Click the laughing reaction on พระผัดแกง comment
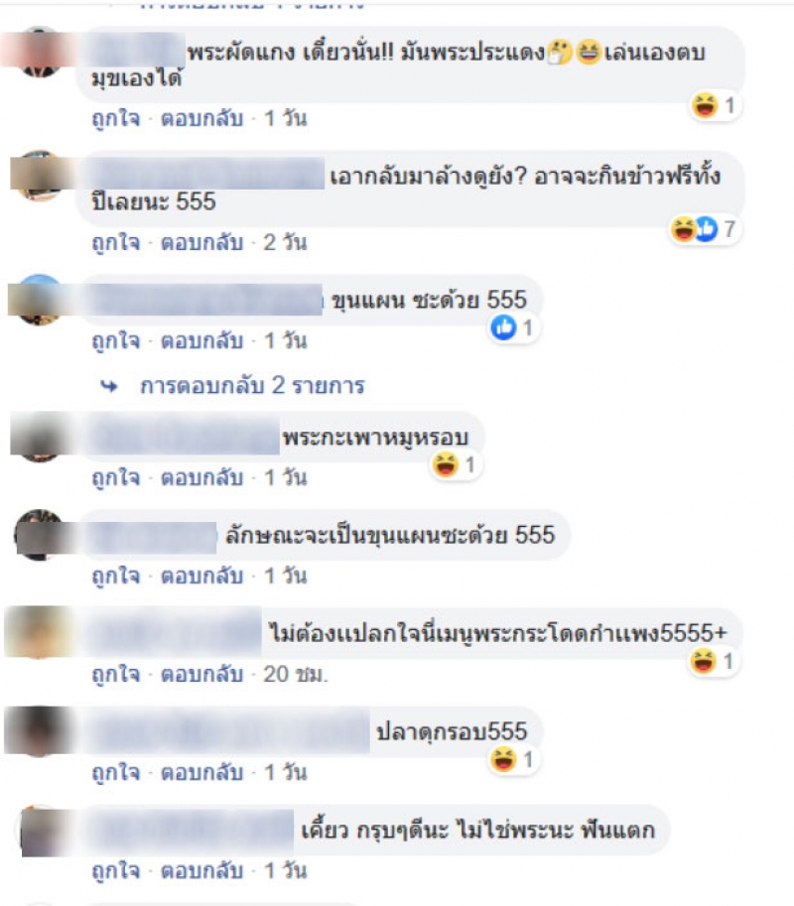The width and height of the screenshot is (794, 906). pyautogui.click(x=714, y=106)
